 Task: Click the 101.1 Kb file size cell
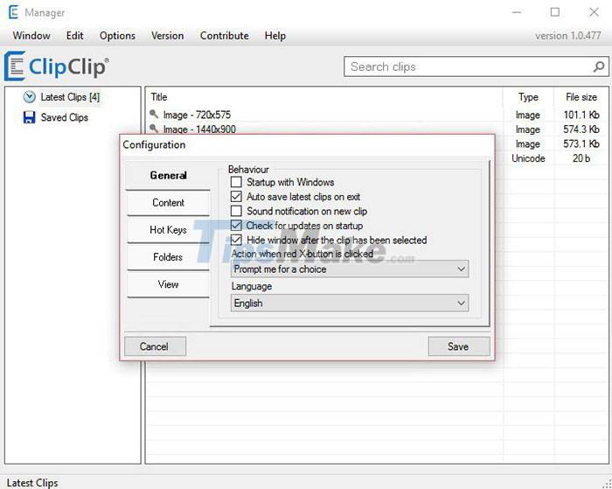coord(581,115)
